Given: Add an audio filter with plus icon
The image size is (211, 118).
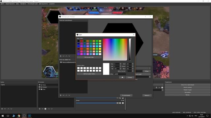Looking at the screenshot, I should 61,56.
